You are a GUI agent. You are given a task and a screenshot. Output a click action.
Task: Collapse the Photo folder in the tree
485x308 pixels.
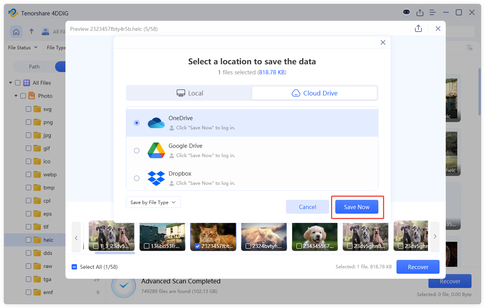[x=16, y=95]
